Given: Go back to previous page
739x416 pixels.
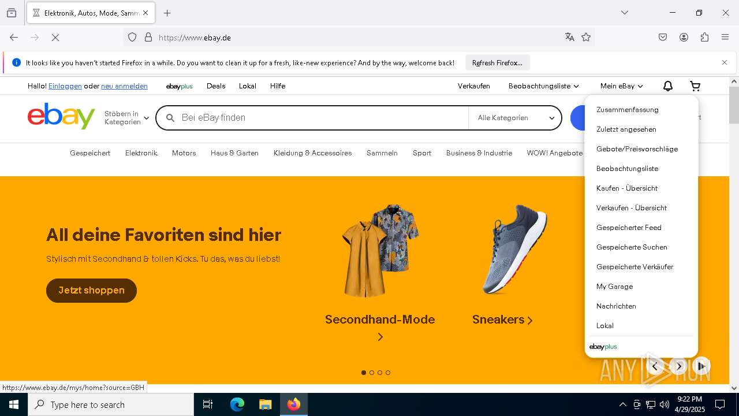Looking at the screenshot, I should tap(14, 38).
